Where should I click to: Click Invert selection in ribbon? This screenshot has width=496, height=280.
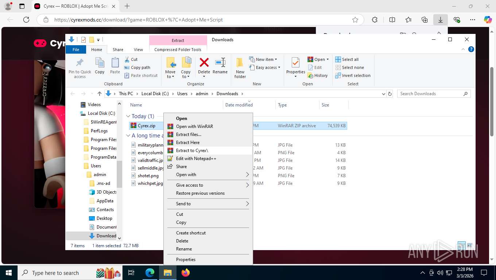(353, 75)
